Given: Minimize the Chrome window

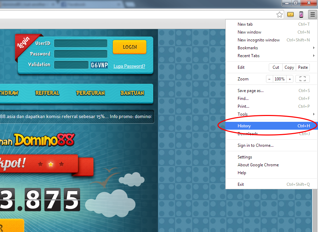Looking at the screenshot, I should click(x=287, y=3).
